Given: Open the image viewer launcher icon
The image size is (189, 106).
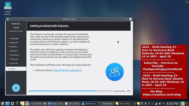Looking at the screenshot, I should click(x=27, y=103).
